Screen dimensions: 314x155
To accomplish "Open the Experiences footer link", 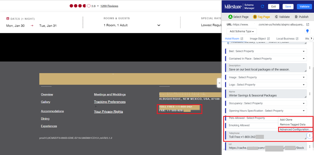I will pos(49,126).
